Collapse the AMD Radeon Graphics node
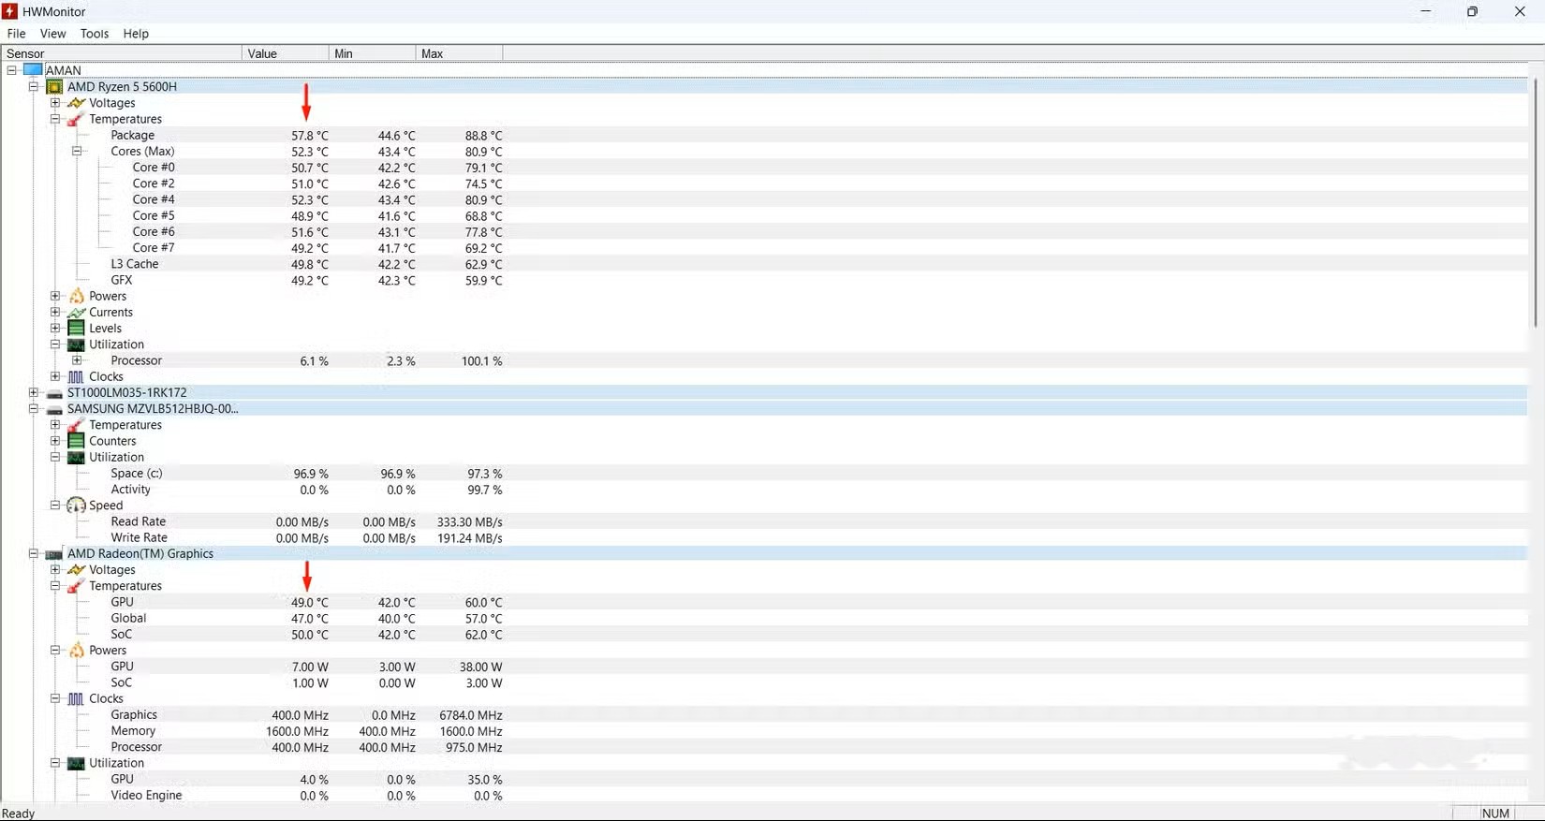1545x821 pixels. (x=34, y=554)
